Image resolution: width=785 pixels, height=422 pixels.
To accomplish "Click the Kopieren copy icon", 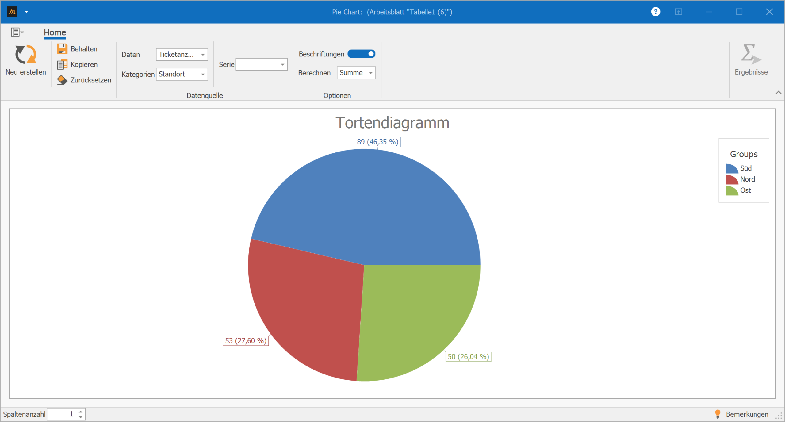I will (62, 65).
